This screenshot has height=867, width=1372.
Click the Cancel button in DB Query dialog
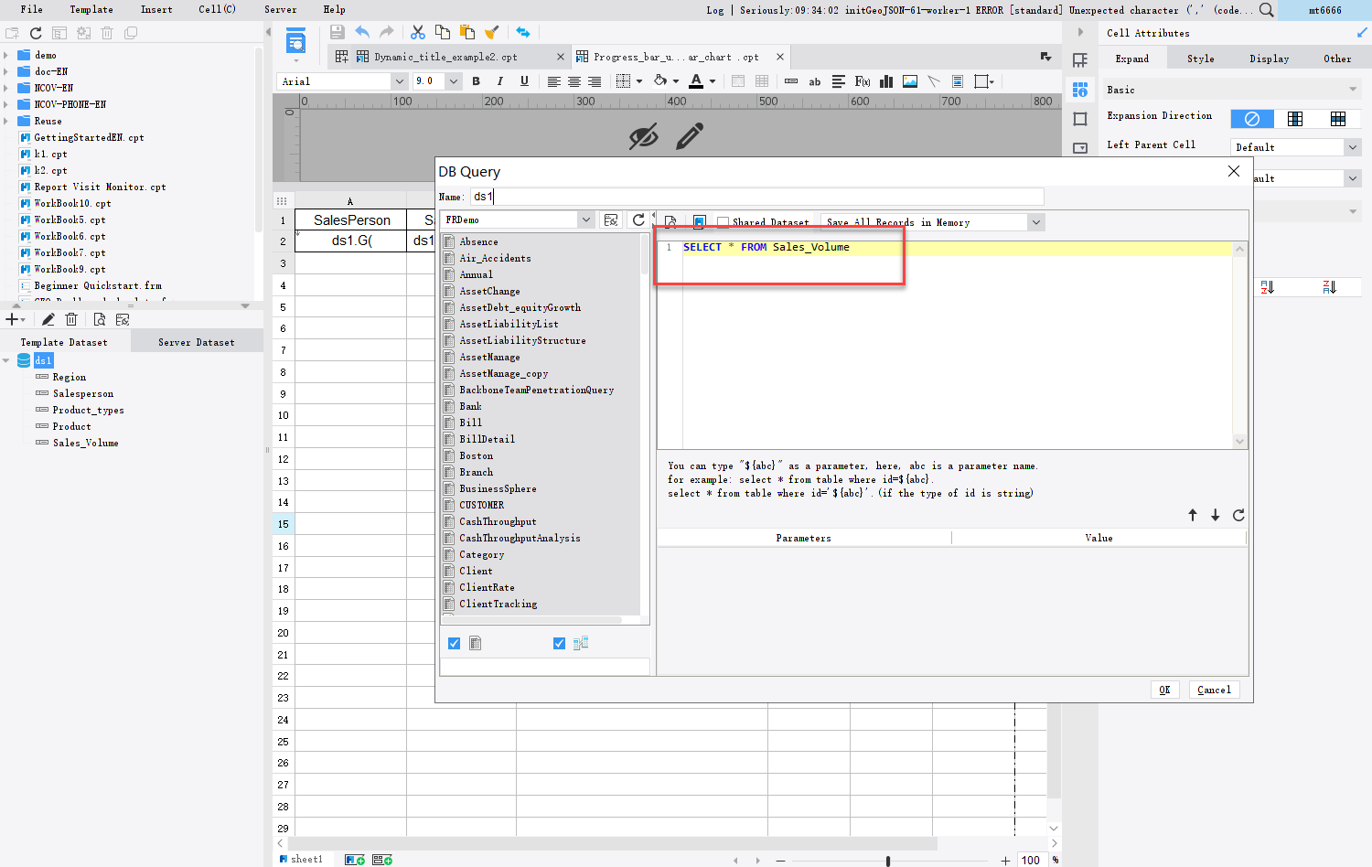[x=1214, y=689]
